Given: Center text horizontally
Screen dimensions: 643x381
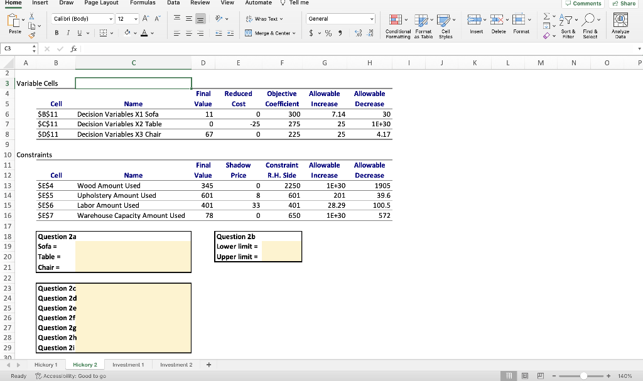Looking at the screenshot, I should [x=188, y=33].
